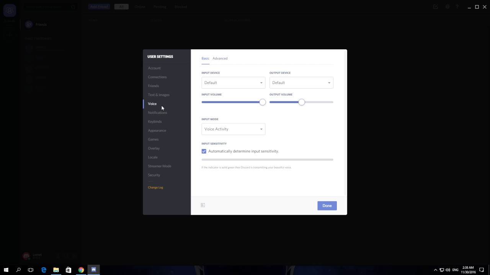Click the logout icon beside Done
The height and width of the screenshot is (275, 490).
[x=203, y=205]
